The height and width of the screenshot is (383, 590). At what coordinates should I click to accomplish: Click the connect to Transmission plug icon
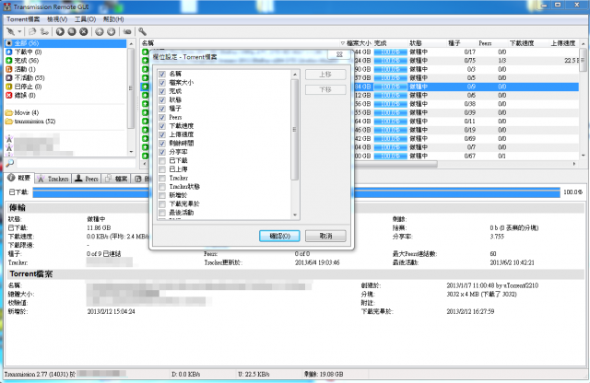(x=10, y=32)
